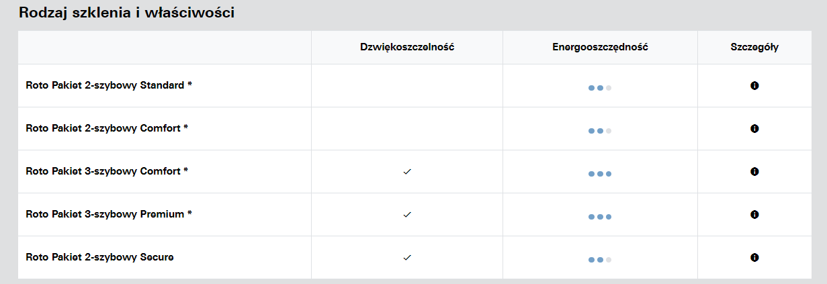Click checkmark in 3-szybowy Comfort row

(406, 172)
